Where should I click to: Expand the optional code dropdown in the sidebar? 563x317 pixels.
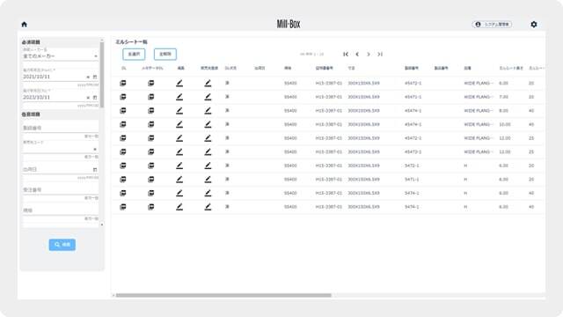pyautogui.click(x=95, y=149)
